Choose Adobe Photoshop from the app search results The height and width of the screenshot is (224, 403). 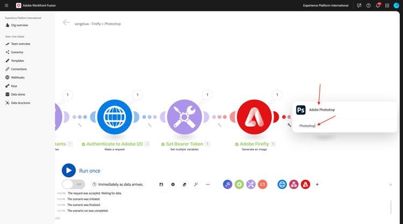[344, 110]
